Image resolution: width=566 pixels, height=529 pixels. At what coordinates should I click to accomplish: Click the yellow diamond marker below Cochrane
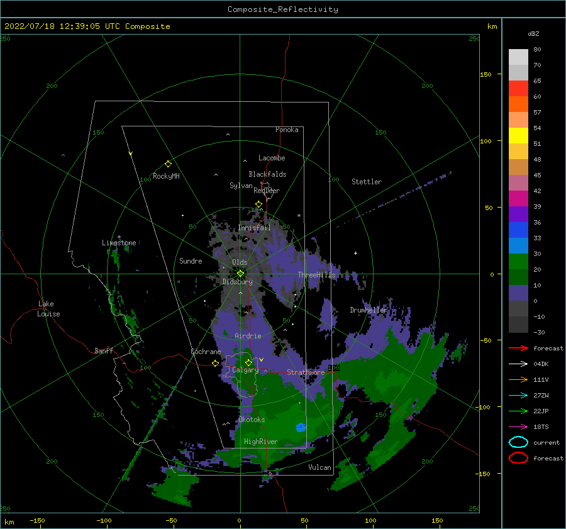click(216, 363)
